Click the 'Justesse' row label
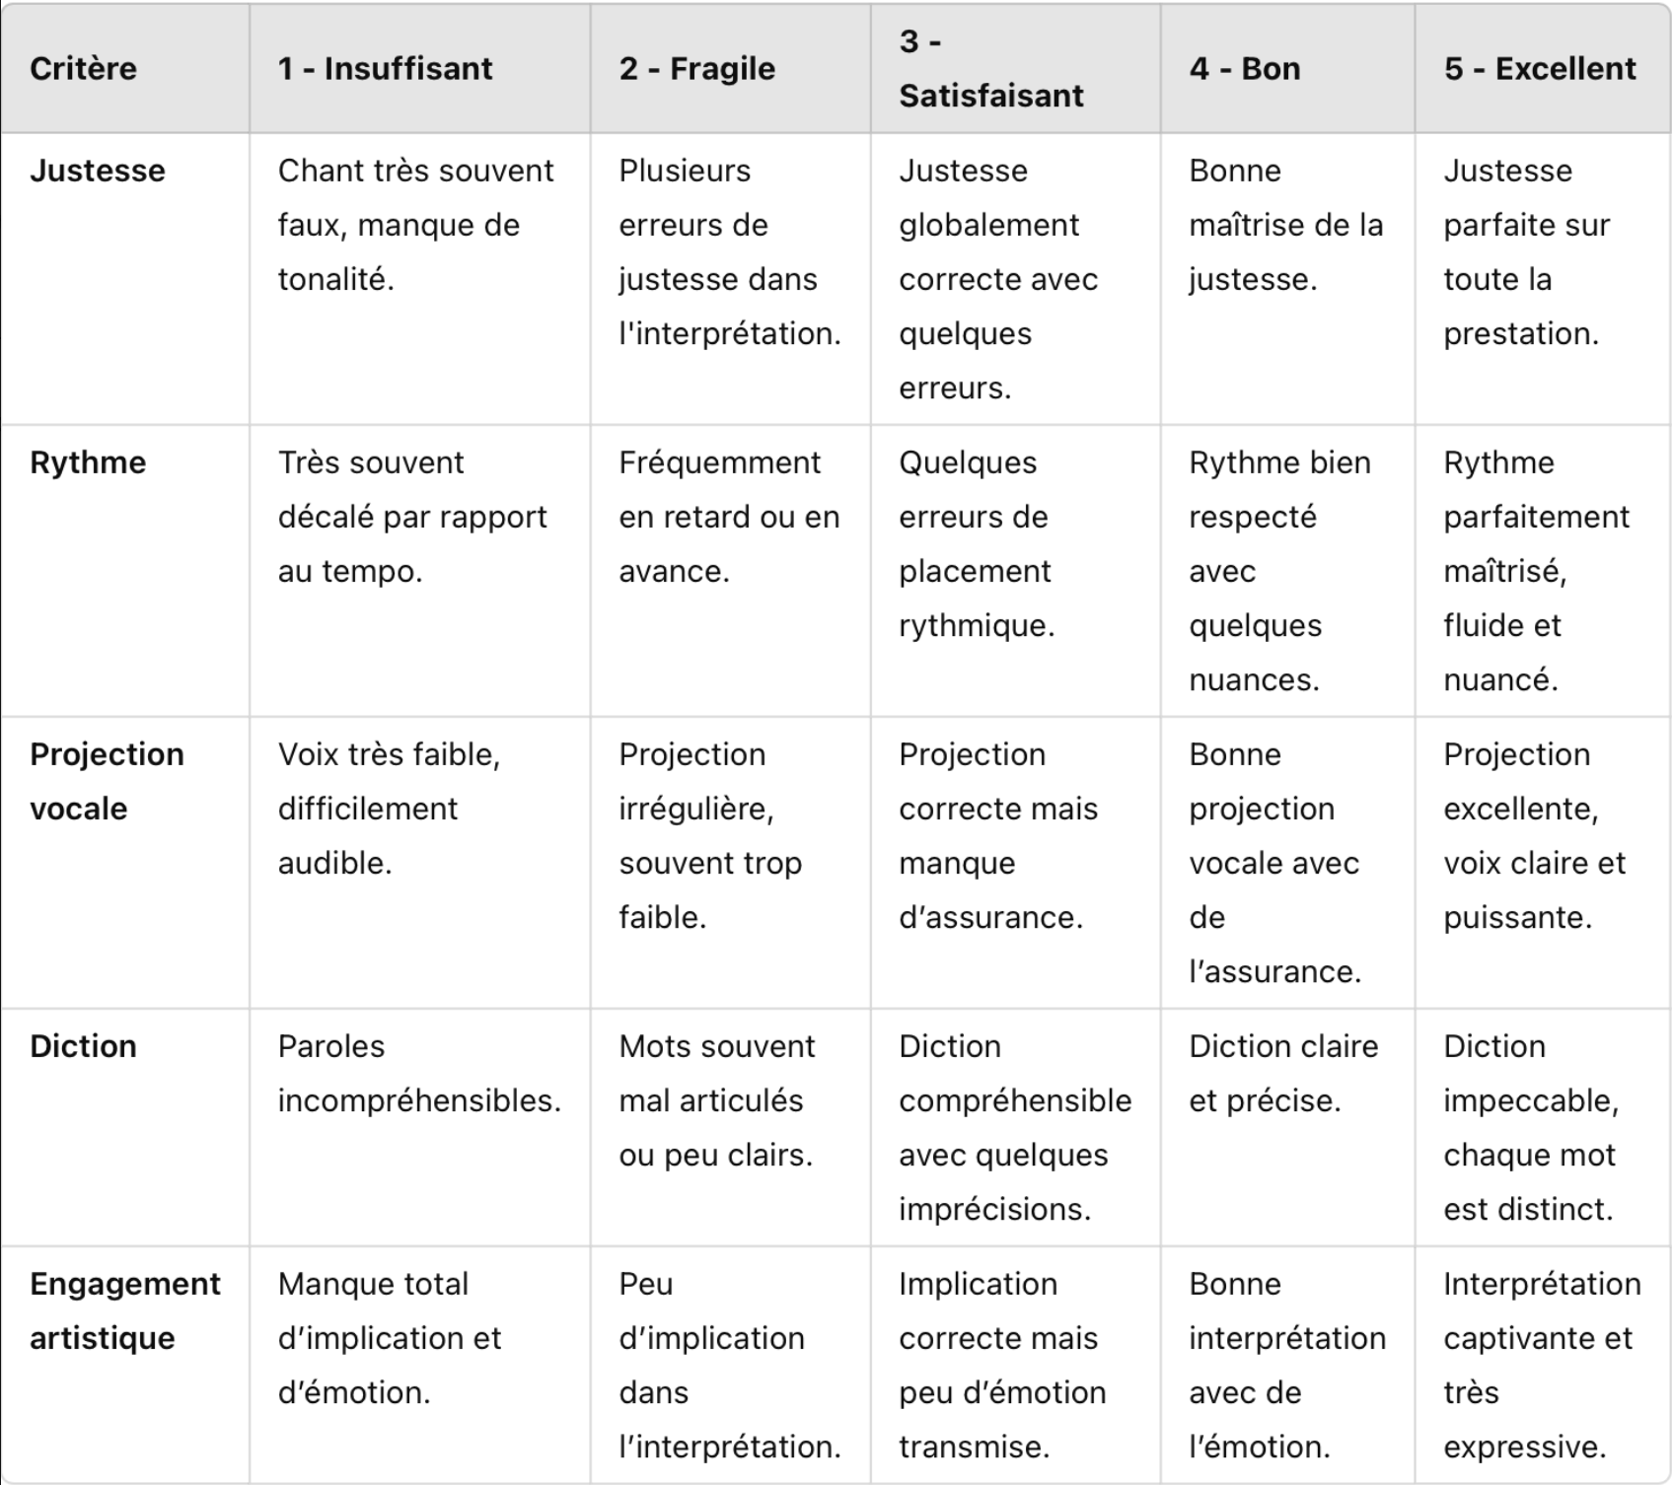Viewport: 1673px width, 1485px height. 98,171
